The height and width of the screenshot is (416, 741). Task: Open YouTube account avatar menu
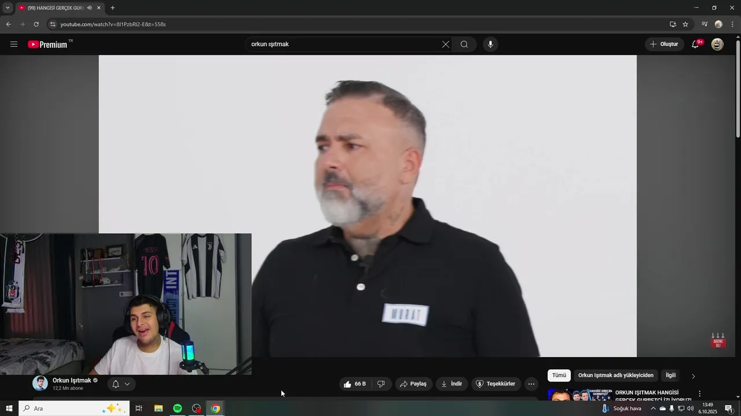tap(717, 44)
